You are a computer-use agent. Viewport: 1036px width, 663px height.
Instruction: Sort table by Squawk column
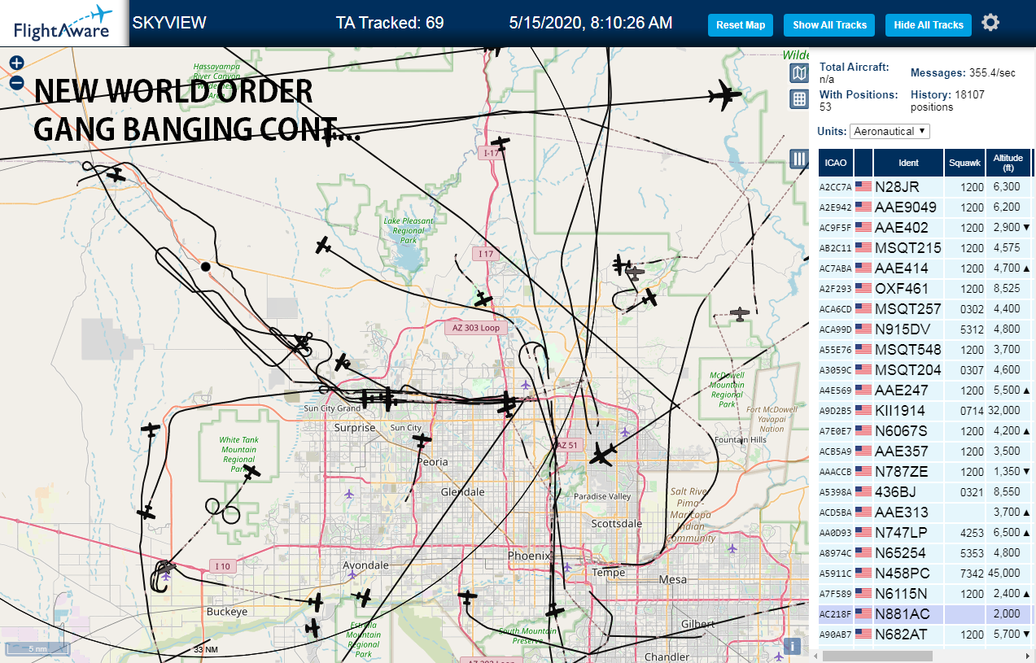point(964,163)
